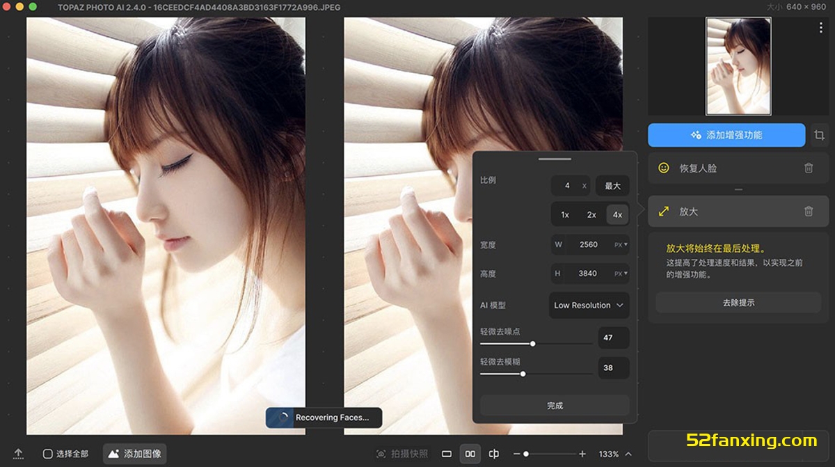
Task: Click the 添加图像 button
Action: pos(135,454)
